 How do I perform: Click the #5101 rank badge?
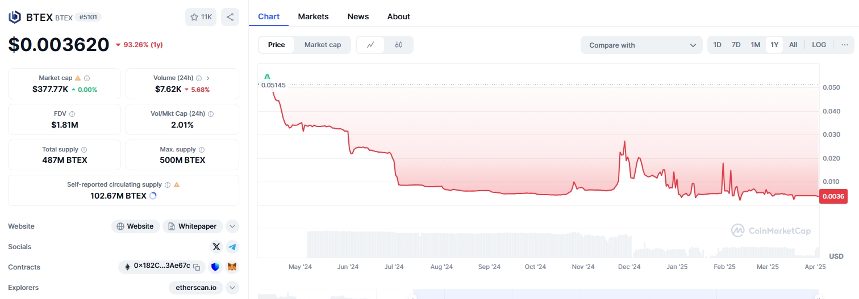(x=89, y=17)
